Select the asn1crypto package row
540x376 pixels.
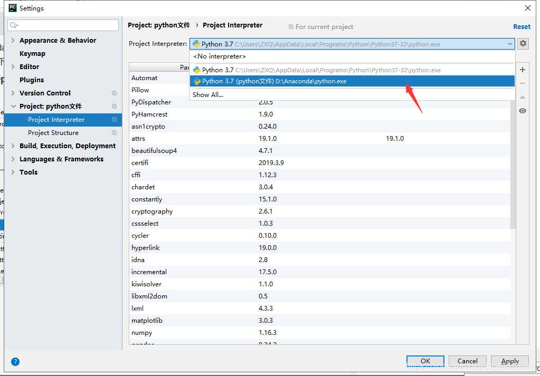point(319,126)
